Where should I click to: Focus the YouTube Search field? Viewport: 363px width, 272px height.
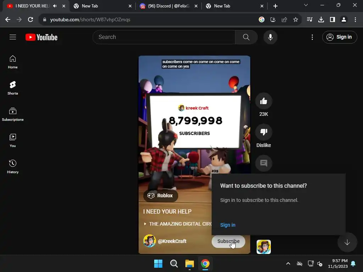(x=164, y=37)
